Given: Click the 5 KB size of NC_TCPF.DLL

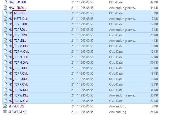Looking at the screenshot, I should [x=155, y=30].
